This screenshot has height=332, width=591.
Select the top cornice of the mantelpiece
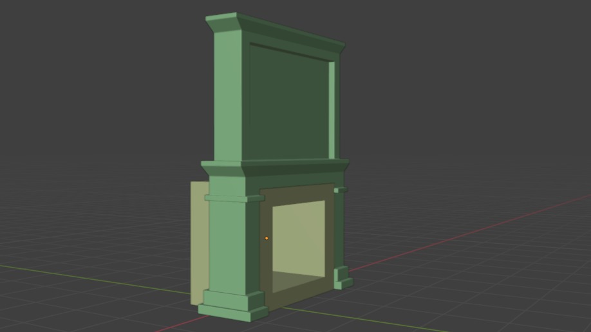click(276, 32)
